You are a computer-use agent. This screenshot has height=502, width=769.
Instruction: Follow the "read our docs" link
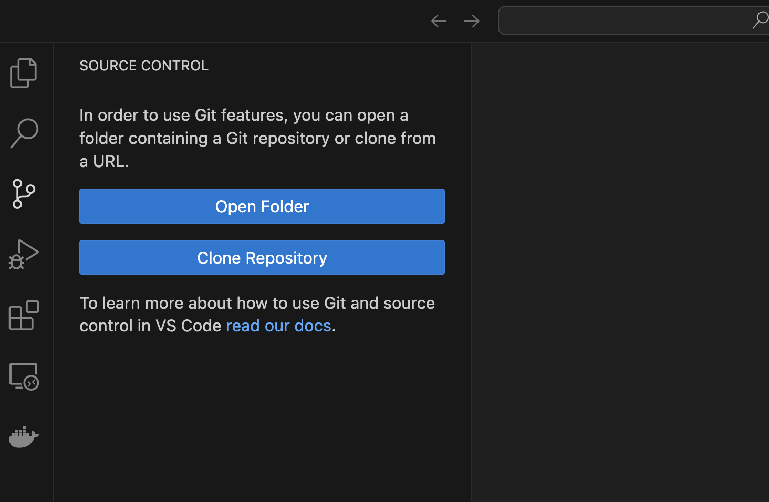click(278, 326)
